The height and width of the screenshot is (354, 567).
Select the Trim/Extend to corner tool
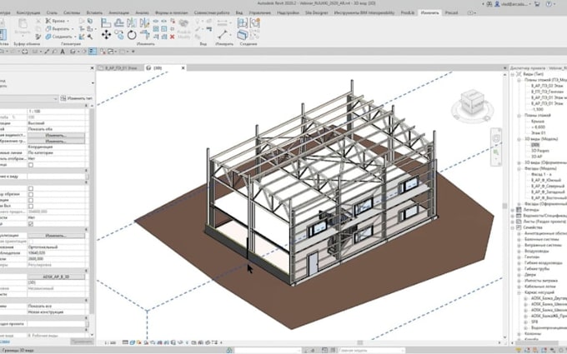pyautogui.click(x=144, y=35)
